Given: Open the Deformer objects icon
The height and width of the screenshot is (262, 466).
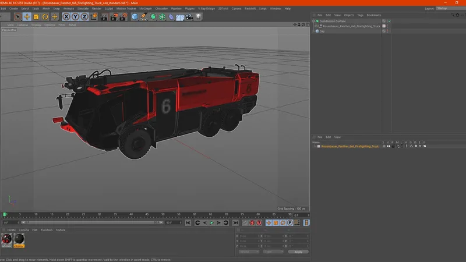Looking at the screenshot, I should (x=171, y=17).
